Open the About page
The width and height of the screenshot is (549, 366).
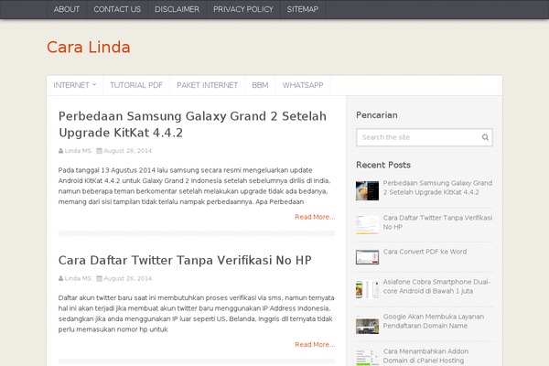[67, 9]
